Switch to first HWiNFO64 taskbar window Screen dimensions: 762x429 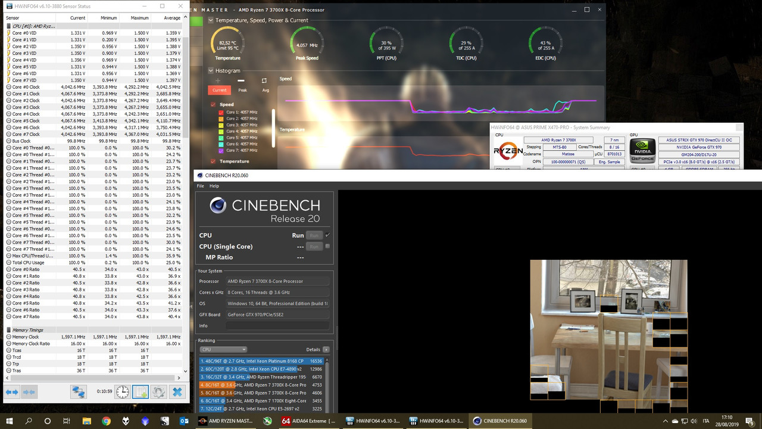pyautogui.click(x=373, y=421)
